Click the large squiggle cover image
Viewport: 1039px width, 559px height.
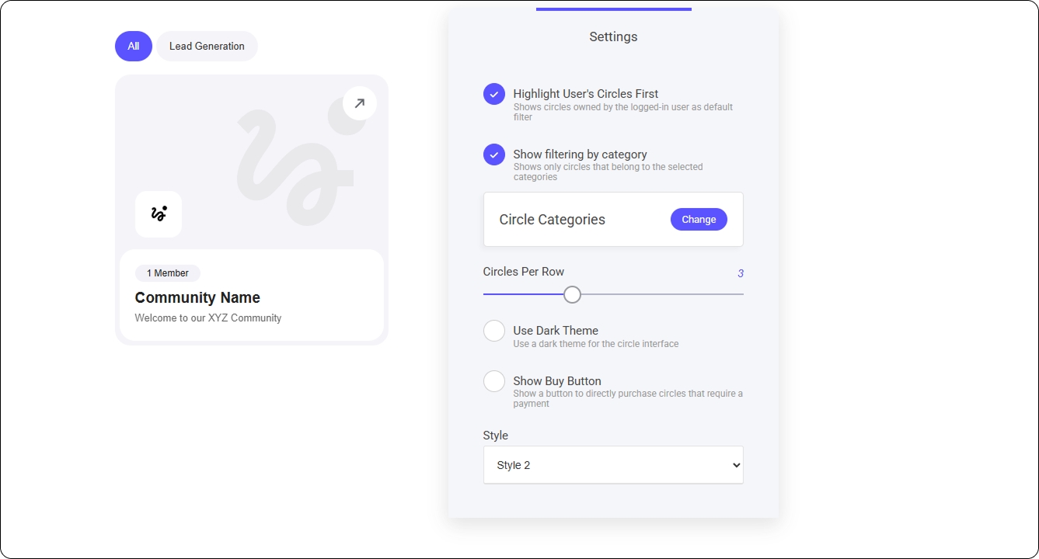click(295, 167)
